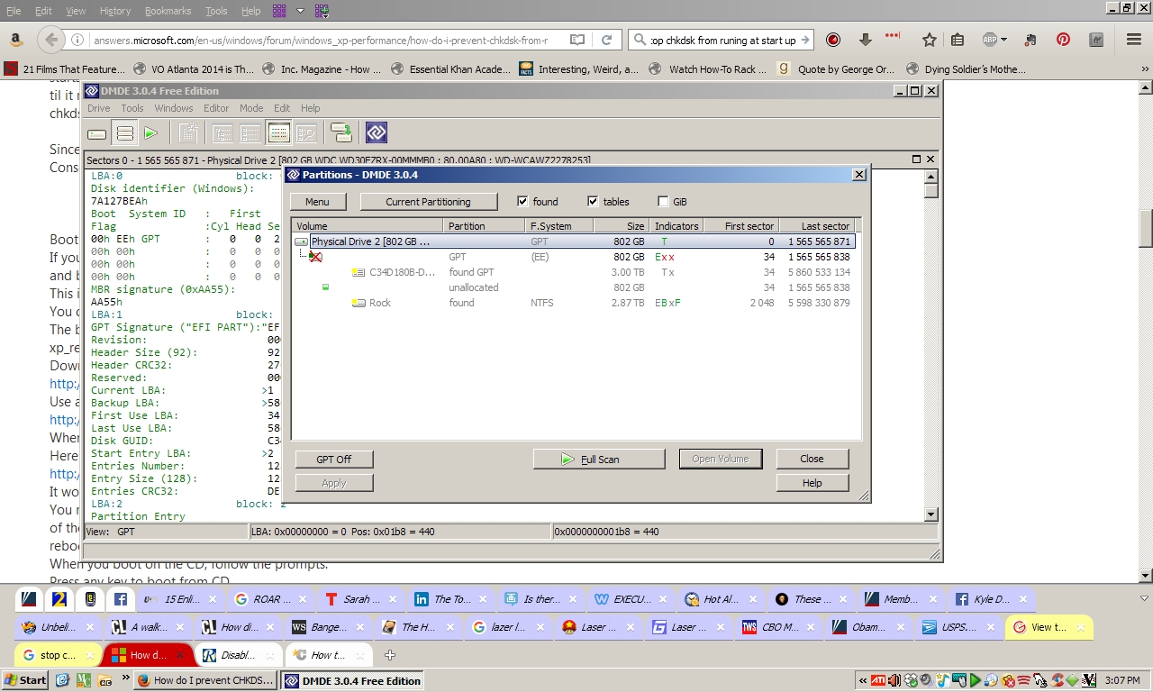Click DMDE editor vertical scrollbar down arrow
Viewport: 1153px width, 692px height.
931,514
